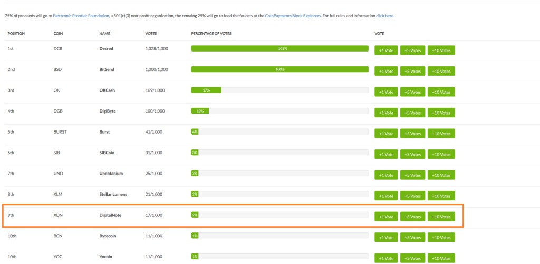Add +10 Votes to Burst
540x264 pixels.
point(441,133)
